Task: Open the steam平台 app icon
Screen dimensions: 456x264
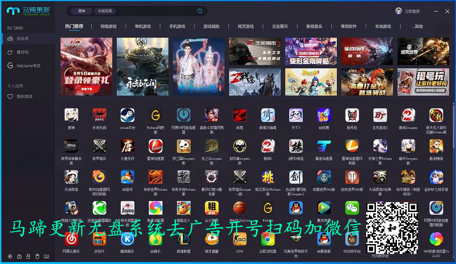Action: pos(127,115)
